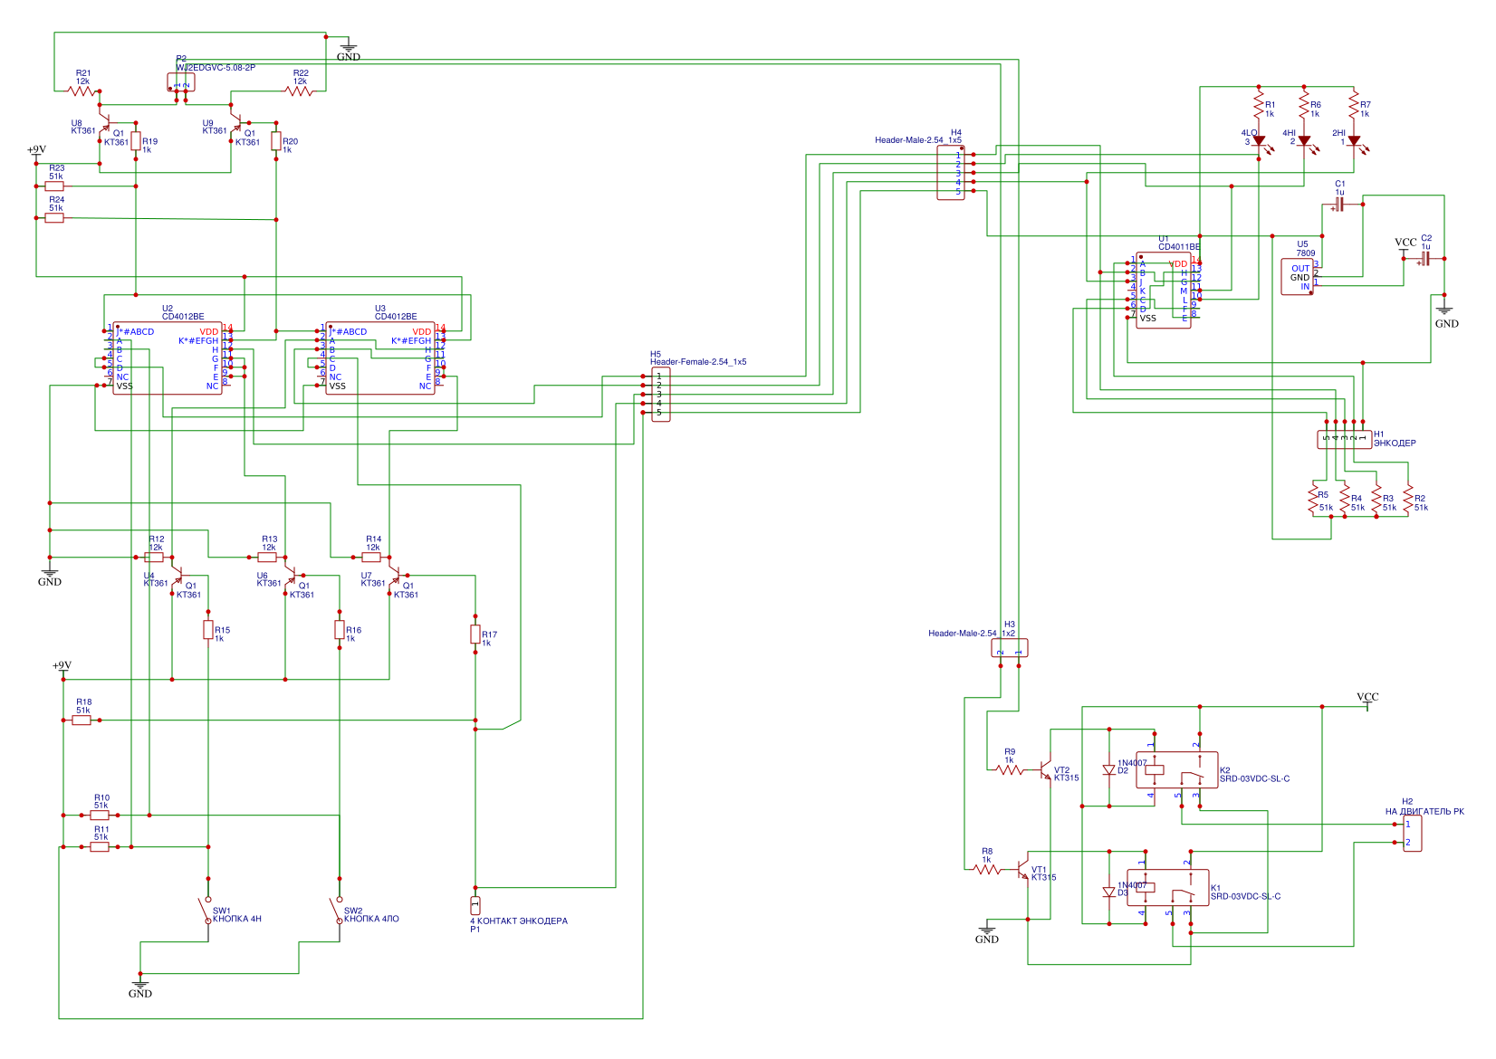Viewport: 1496px width, 1059px height.
Task: Click the R9 1k base resistor
Action: click(x=1010, y=770)
